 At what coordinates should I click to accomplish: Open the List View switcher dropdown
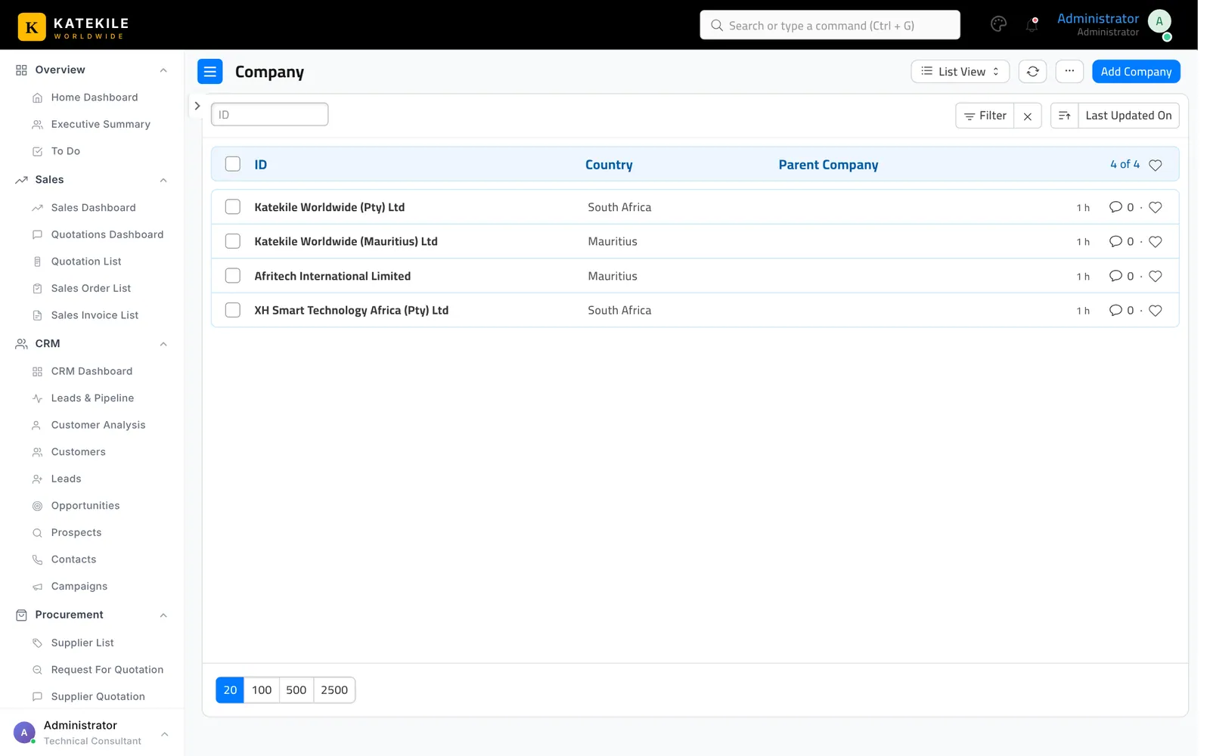click(960, 71)
